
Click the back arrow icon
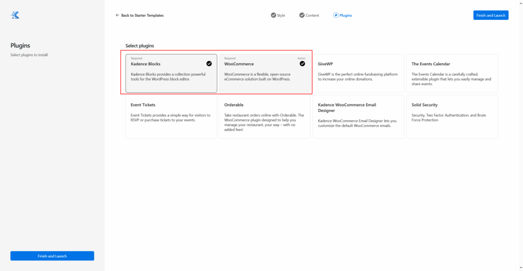[x=117, y=15]
